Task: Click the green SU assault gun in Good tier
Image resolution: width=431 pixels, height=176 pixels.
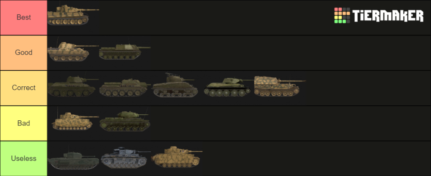Action: (125, 51)
